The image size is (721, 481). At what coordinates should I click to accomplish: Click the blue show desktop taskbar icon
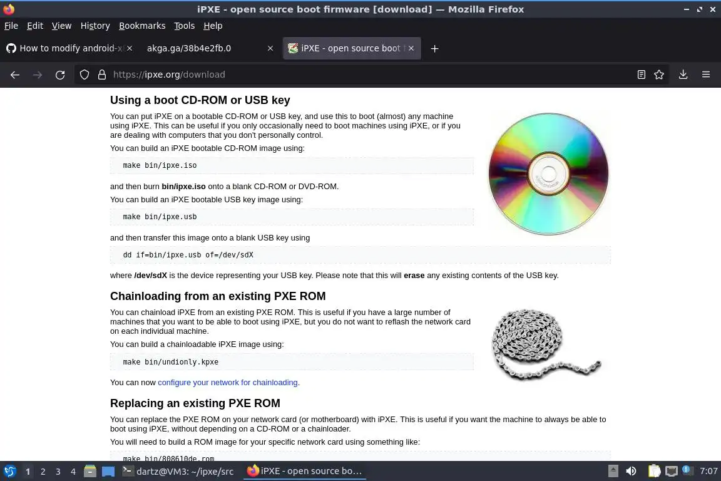(x=108, y=472)
